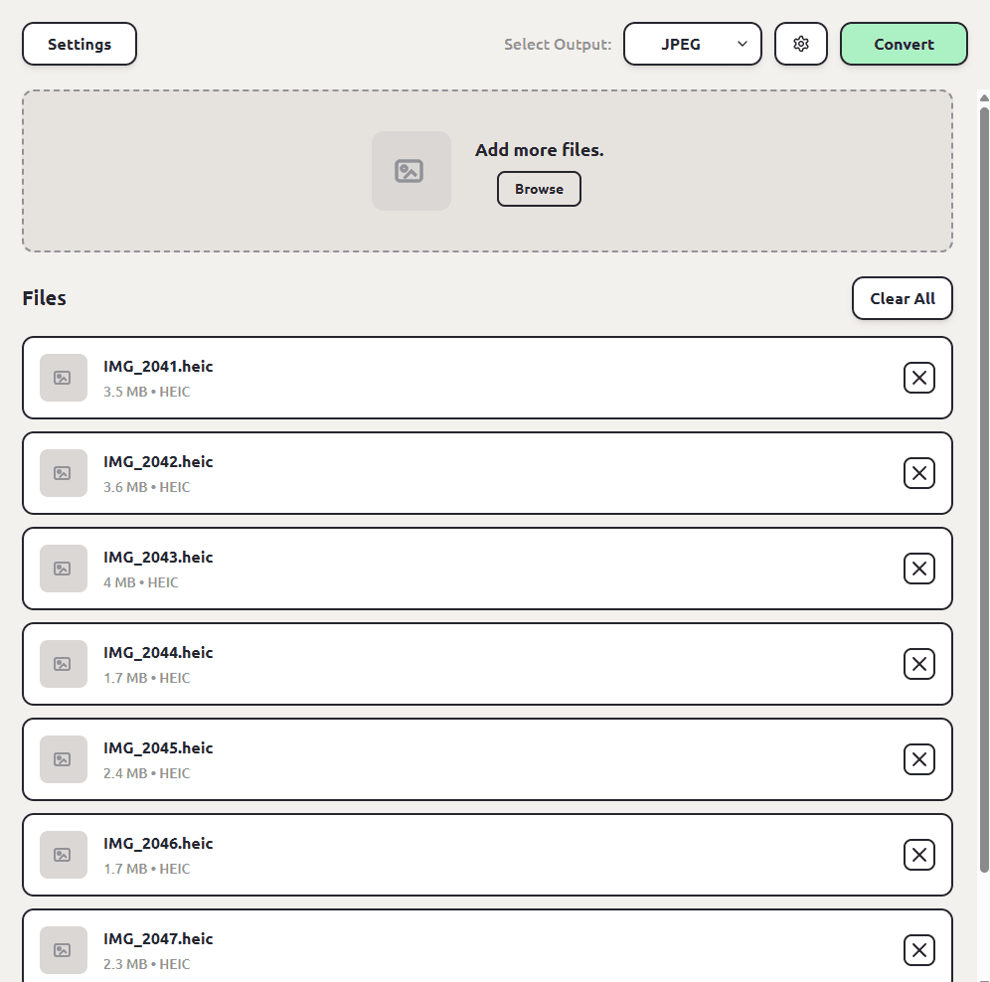Remove IMG_2046.heic from the list
Viewport: 990px width, 982px height.
tap(919, 855)
